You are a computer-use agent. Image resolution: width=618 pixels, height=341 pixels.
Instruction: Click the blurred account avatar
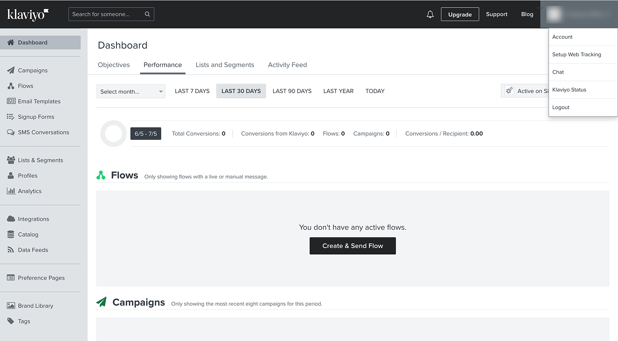(554, 14)
